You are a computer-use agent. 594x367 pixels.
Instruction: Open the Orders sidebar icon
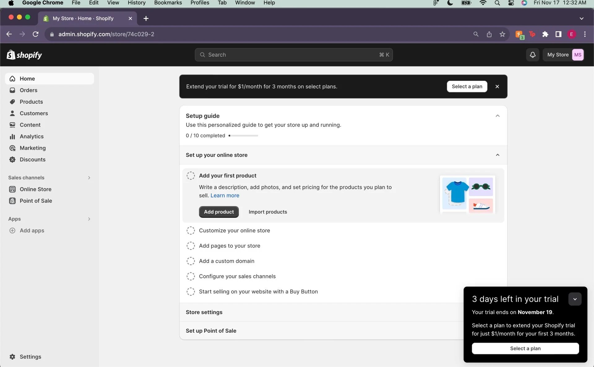[12, 90]
